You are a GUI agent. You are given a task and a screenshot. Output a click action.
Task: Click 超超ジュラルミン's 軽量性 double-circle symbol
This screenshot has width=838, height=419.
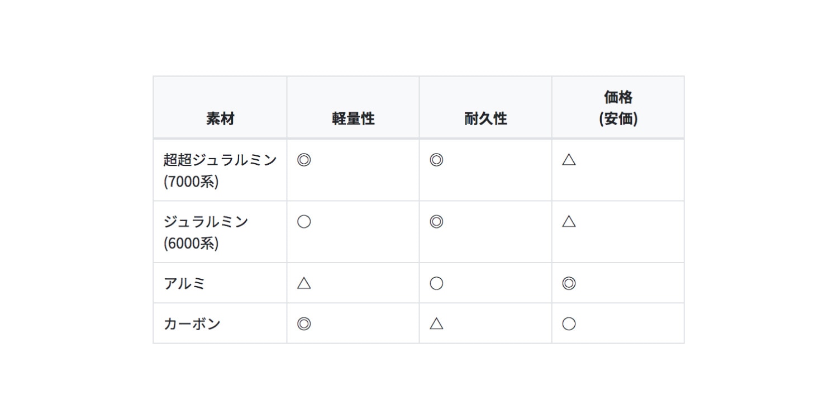(304, 160)
